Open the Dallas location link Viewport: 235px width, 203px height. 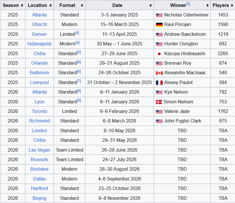(x=40, y=179)
